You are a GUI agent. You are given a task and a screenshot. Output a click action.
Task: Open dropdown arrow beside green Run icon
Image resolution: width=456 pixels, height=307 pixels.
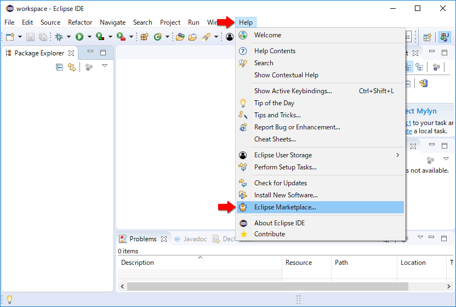[x=89, y=37]
